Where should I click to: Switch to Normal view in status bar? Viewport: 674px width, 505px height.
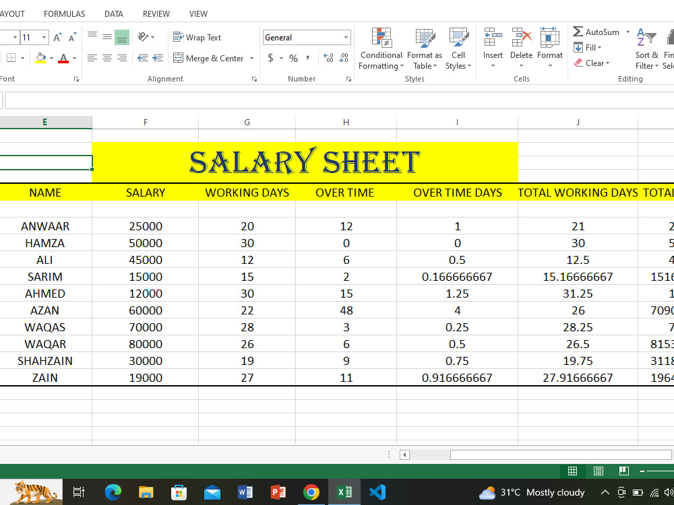(572, 471)
